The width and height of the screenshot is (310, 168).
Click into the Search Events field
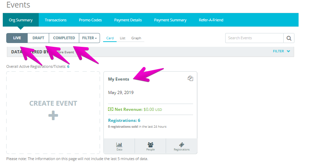254,38
